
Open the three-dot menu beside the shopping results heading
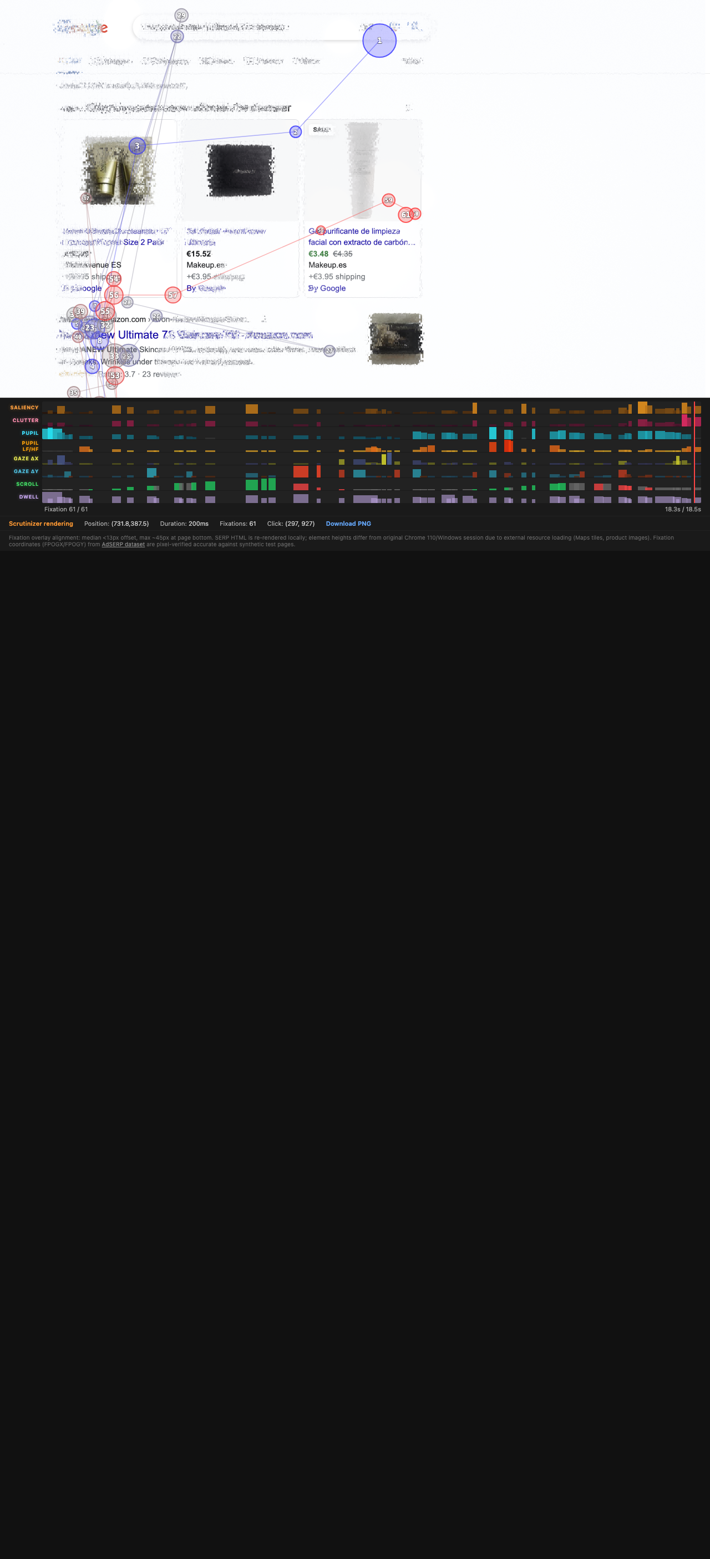(x=408, y=108)
